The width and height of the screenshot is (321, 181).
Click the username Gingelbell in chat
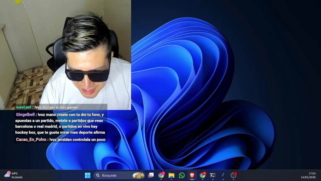(25, 115)
